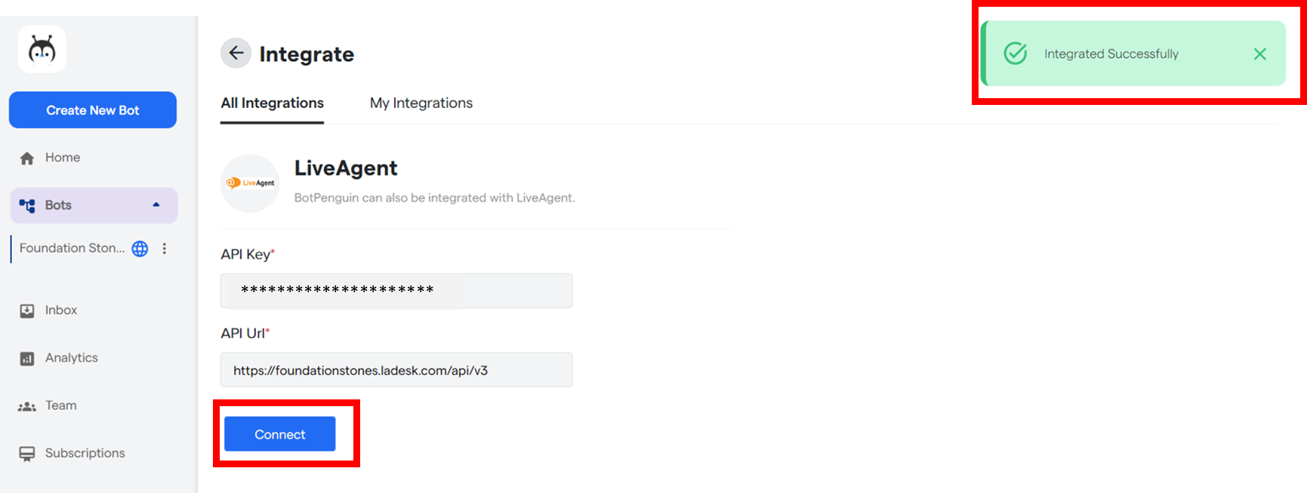This screenshot has width=1307, height=493.
Task: Click the Subscriptions icon
Action: click(x=27, y=454)
